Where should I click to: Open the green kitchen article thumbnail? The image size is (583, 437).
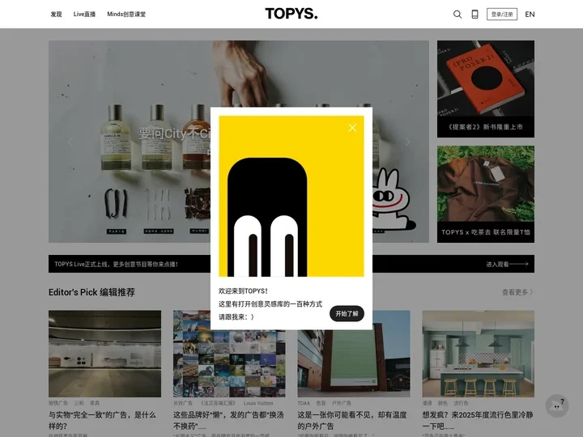(479, 354)
